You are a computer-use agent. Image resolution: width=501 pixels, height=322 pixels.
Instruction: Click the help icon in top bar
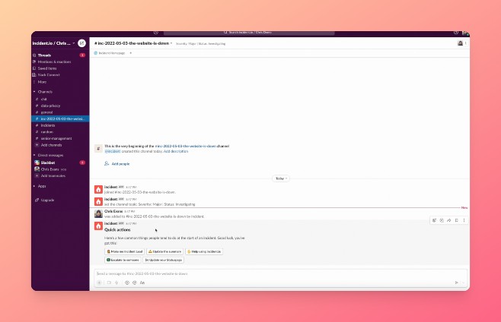click(x=456, y=33)
